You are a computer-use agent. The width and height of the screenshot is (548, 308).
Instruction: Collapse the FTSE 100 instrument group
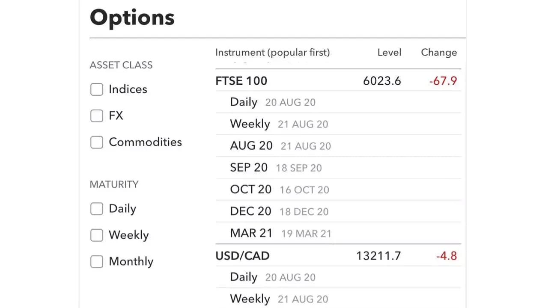coord(338,80)
